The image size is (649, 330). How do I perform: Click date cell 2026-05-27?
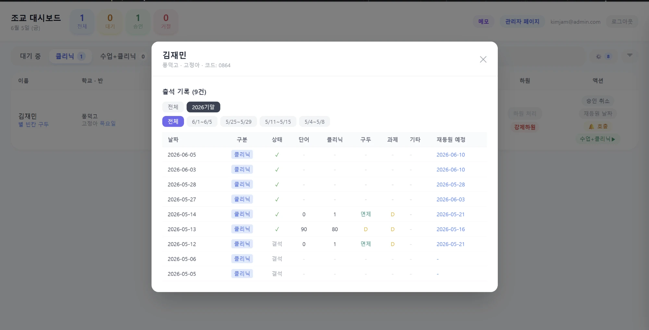tap(182, 199)
